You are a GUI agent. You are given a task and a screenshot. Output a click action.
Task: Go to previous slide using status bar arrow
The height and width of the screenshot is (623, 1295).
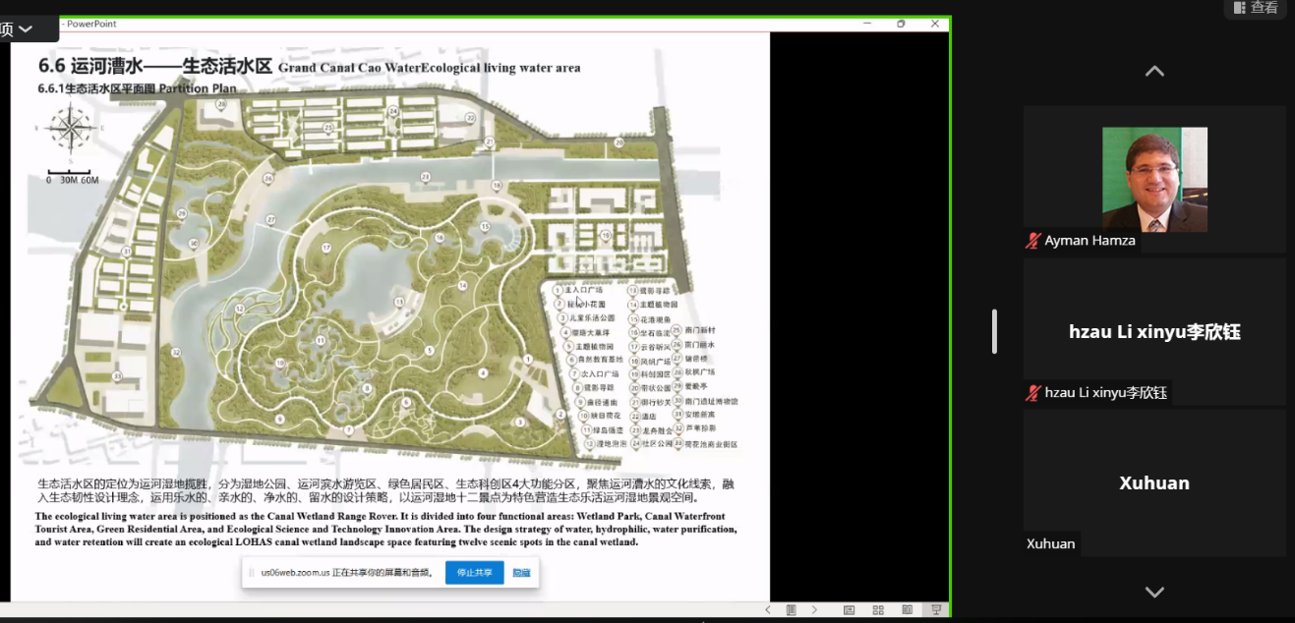coord(770,610)
